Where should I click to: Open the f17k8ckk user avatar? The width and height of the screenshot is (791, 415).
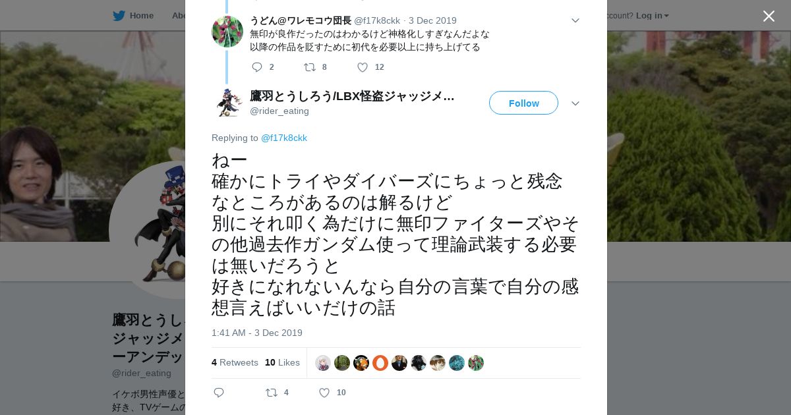227,32
